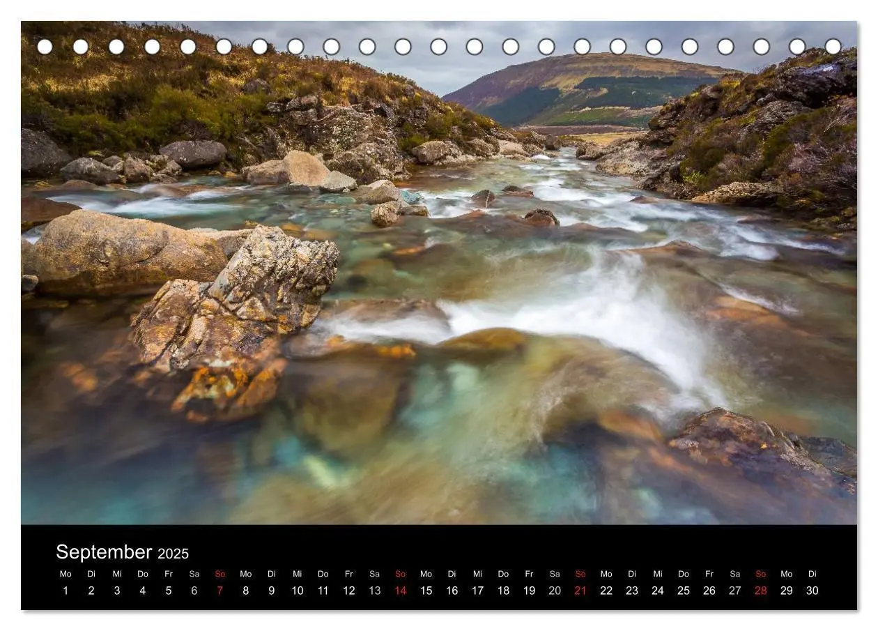The image size is (878, 631).
Task: Choose date 17 in the calendar
Action: click(x=478, y=591)
